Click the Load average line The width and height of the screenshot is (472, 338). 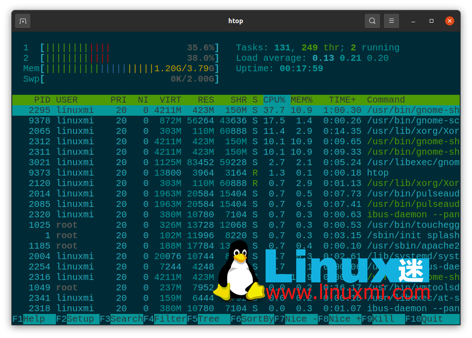(x=312, y=58)
